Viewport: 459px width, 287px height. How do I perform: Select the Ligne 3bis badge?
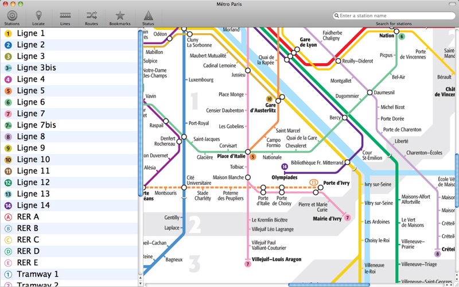coord(8,68)
